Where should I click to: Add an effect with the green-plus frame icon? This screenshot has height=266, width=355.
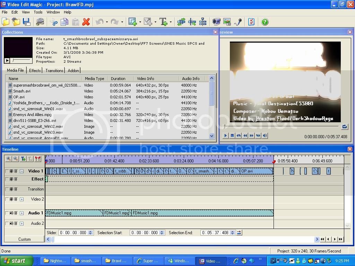[133, 22]
